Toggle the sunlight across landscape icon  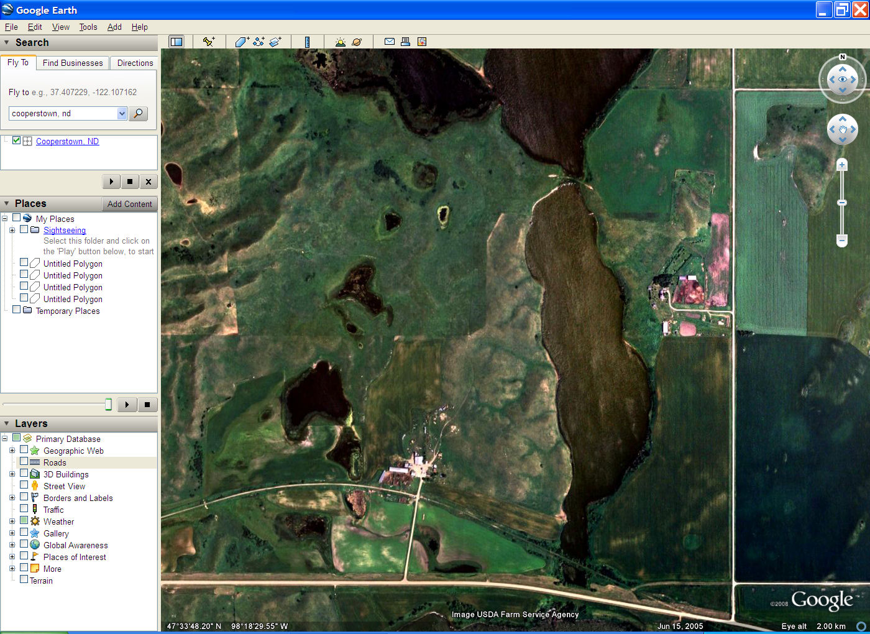(340, 42)
